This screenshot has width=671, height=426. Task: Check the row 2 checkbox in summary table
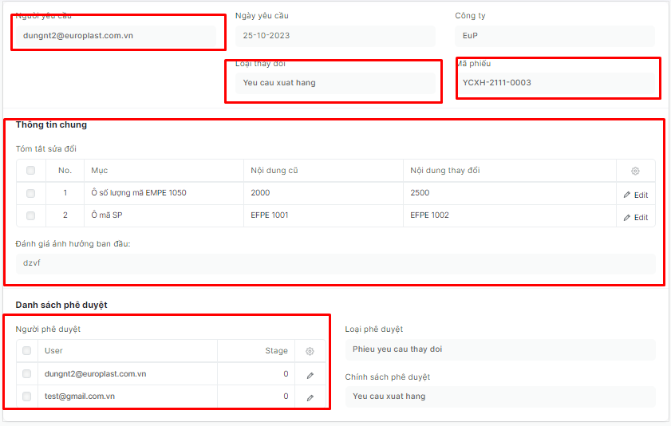31,215
